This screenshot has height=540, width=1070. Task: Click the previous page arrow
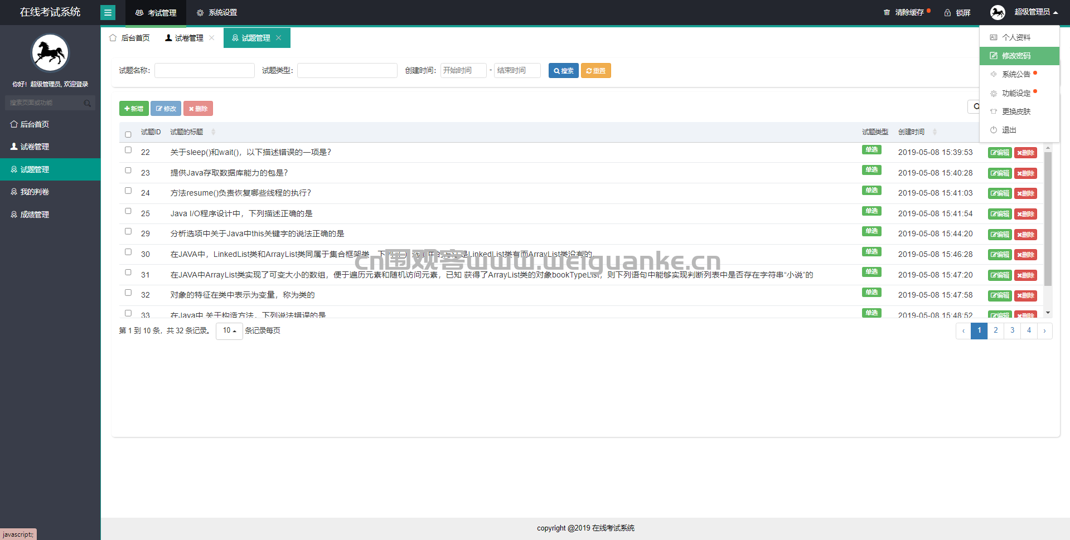click(963, 330)
